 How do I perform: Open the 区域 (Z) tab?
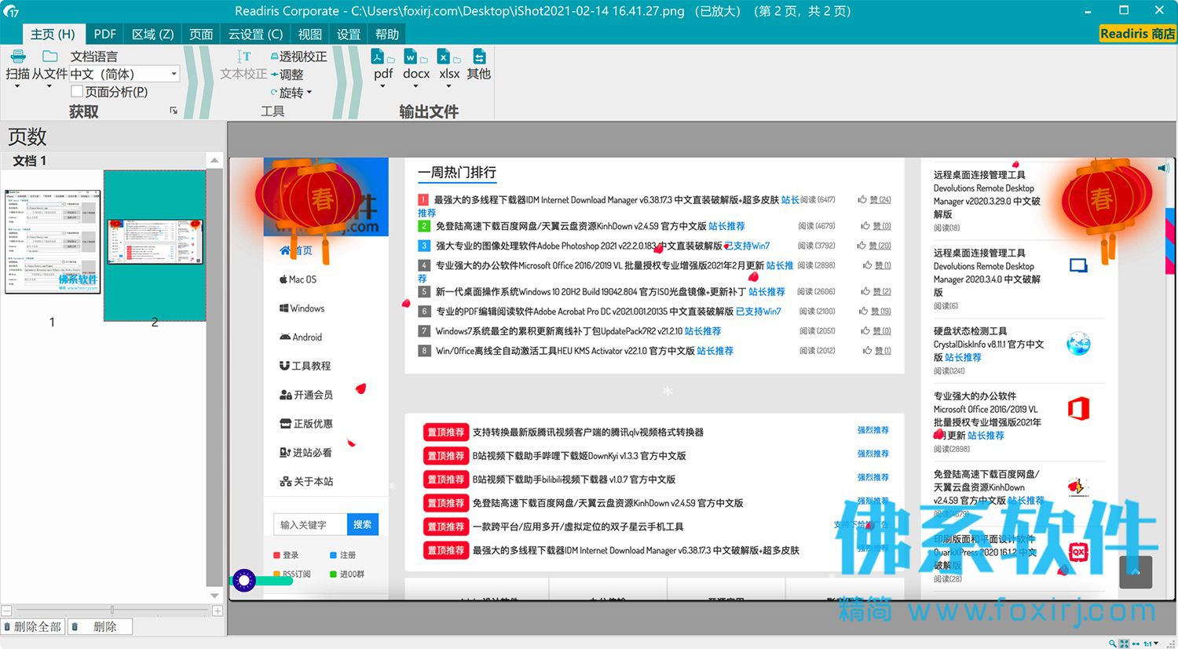pos(152,34)
